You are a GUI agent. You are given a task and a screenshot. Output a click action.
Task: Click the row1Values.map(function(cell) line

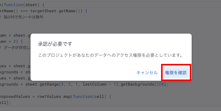pos(56,97)
